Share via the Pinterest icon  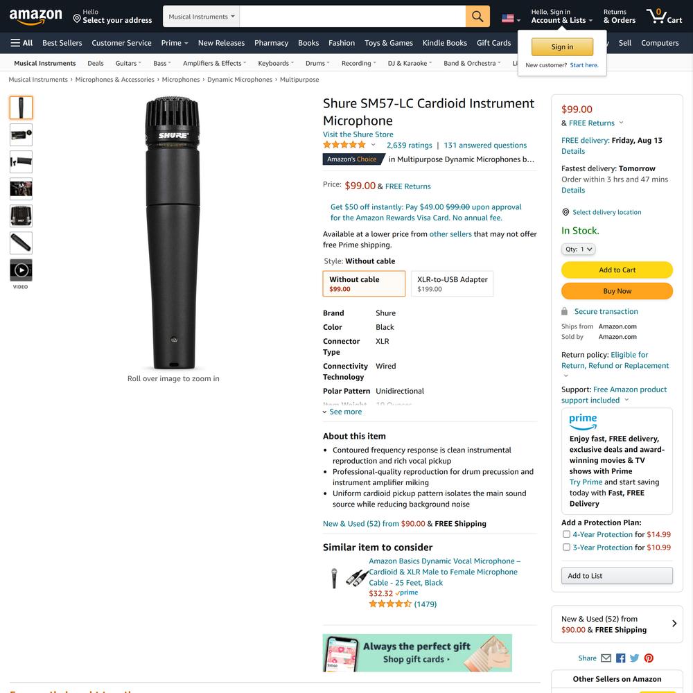tap(649, 658)
